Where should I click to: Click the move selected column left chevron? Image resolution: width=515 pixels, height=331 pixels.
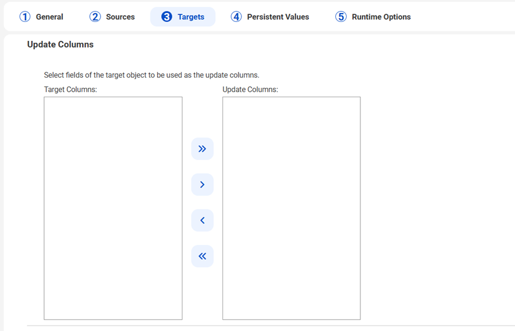point(202,220)
